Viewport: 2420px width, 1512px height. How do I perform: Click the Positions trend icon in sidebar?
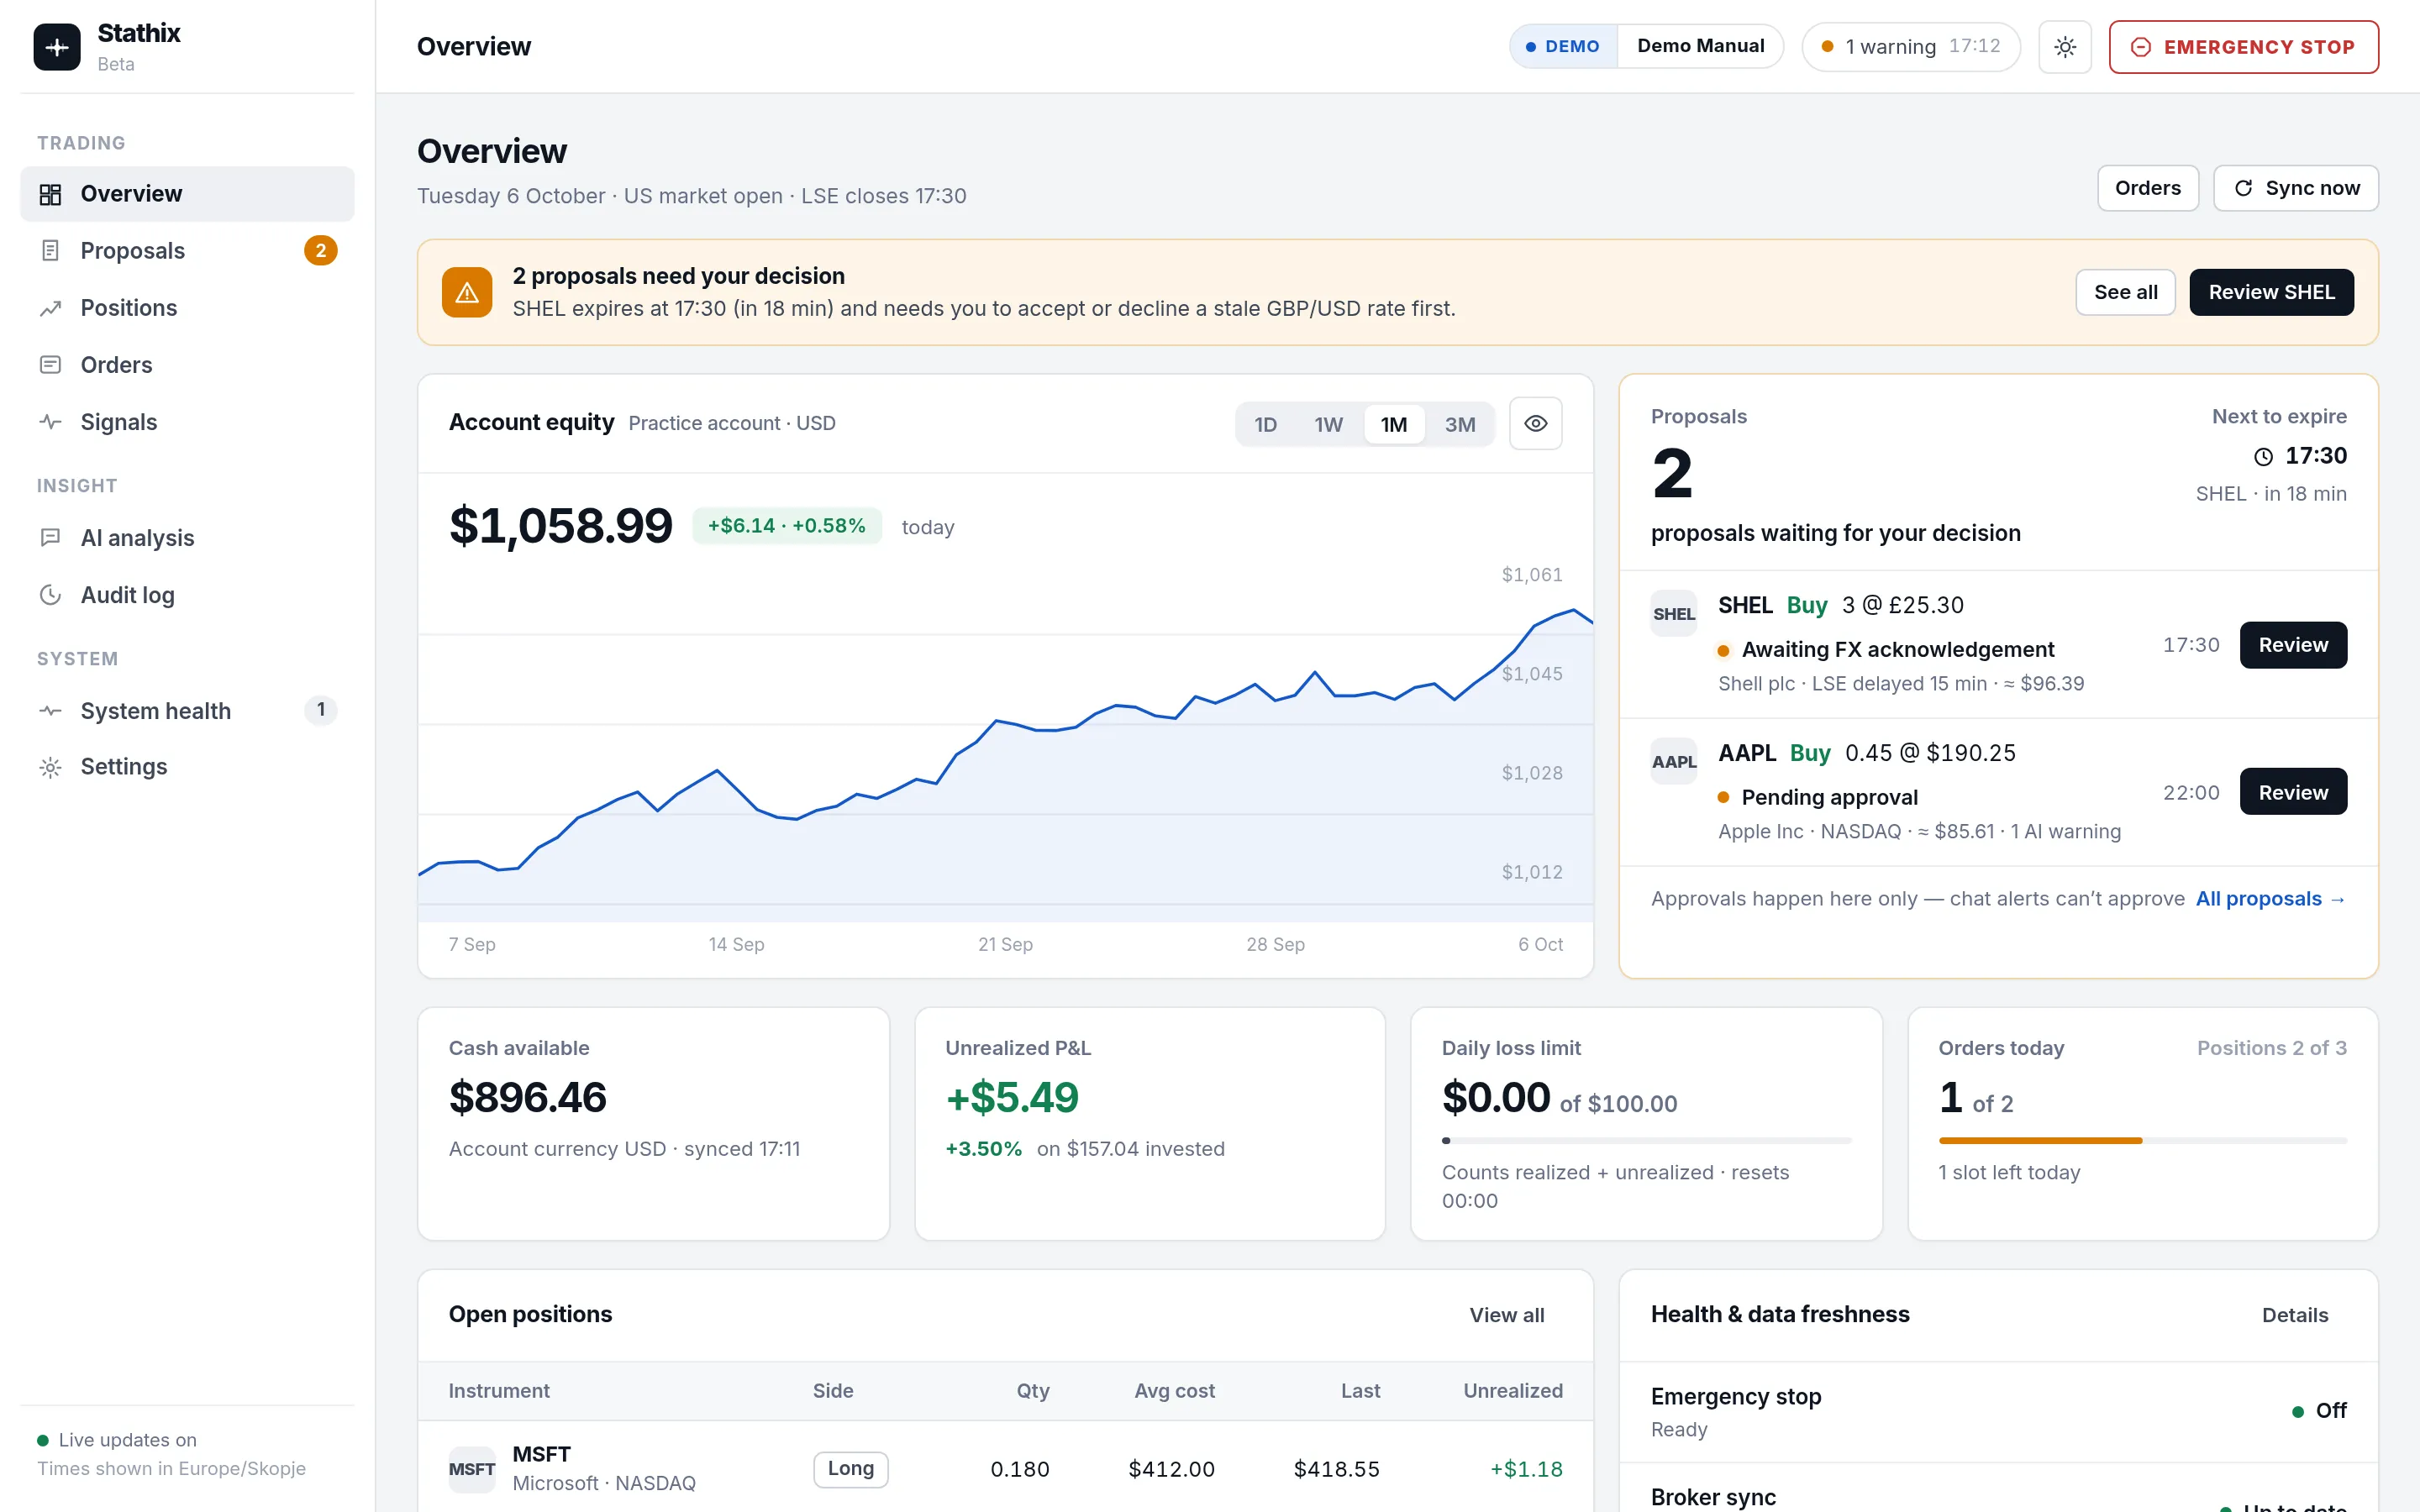[50, 308]
